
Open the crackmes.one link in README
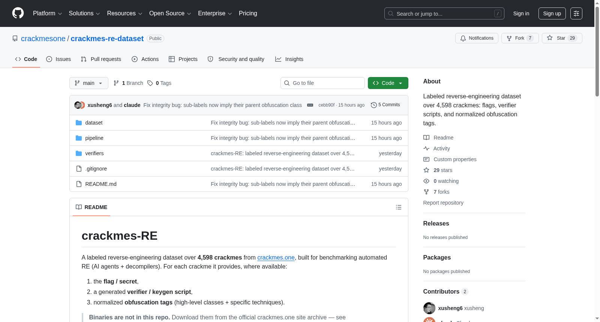click(276, 258)
